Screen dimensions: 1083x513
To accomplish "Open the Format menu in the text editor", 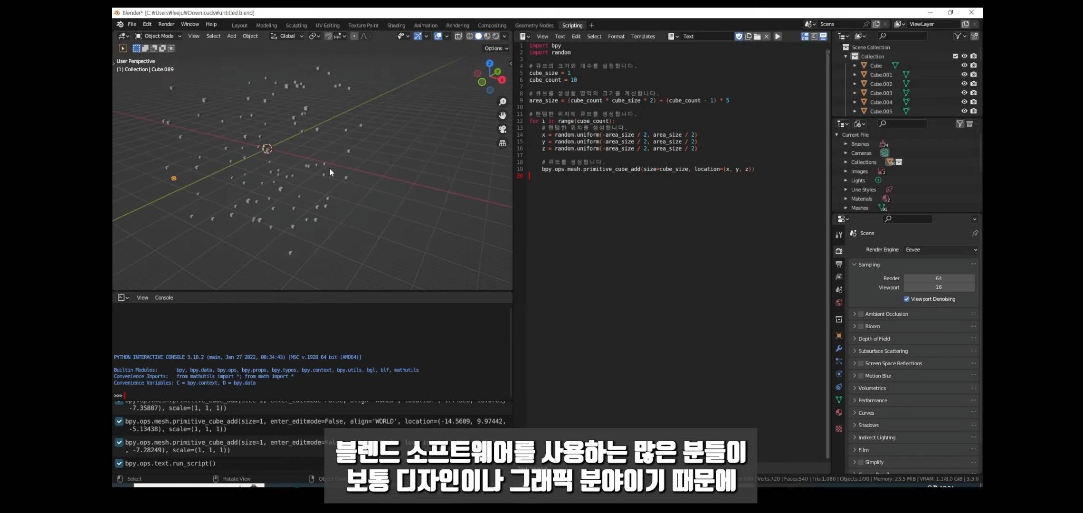I will tap(616, 36).
